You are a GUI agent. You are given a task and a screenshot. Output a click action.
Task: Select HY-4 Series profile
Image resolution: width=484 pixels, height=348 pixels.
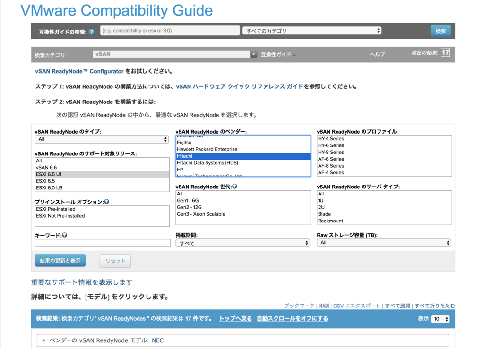[x=384, y=139]
